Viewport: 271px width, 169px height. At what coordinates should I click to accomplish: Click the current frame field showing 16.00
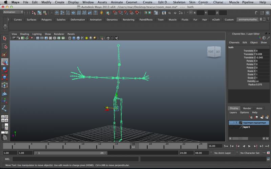215,146
